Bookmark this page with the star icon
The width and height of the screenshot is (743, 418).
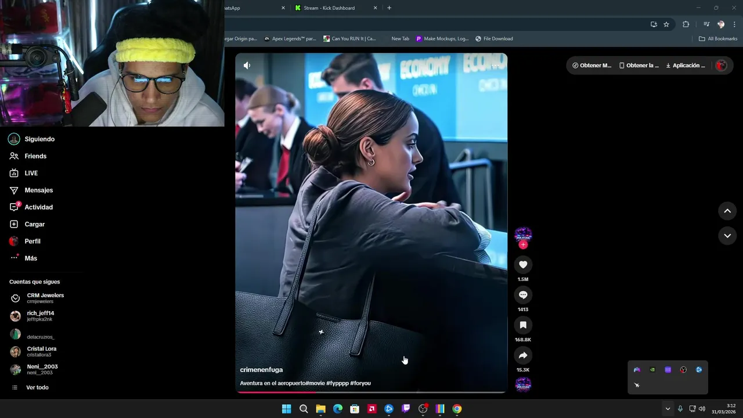[666, 24]
